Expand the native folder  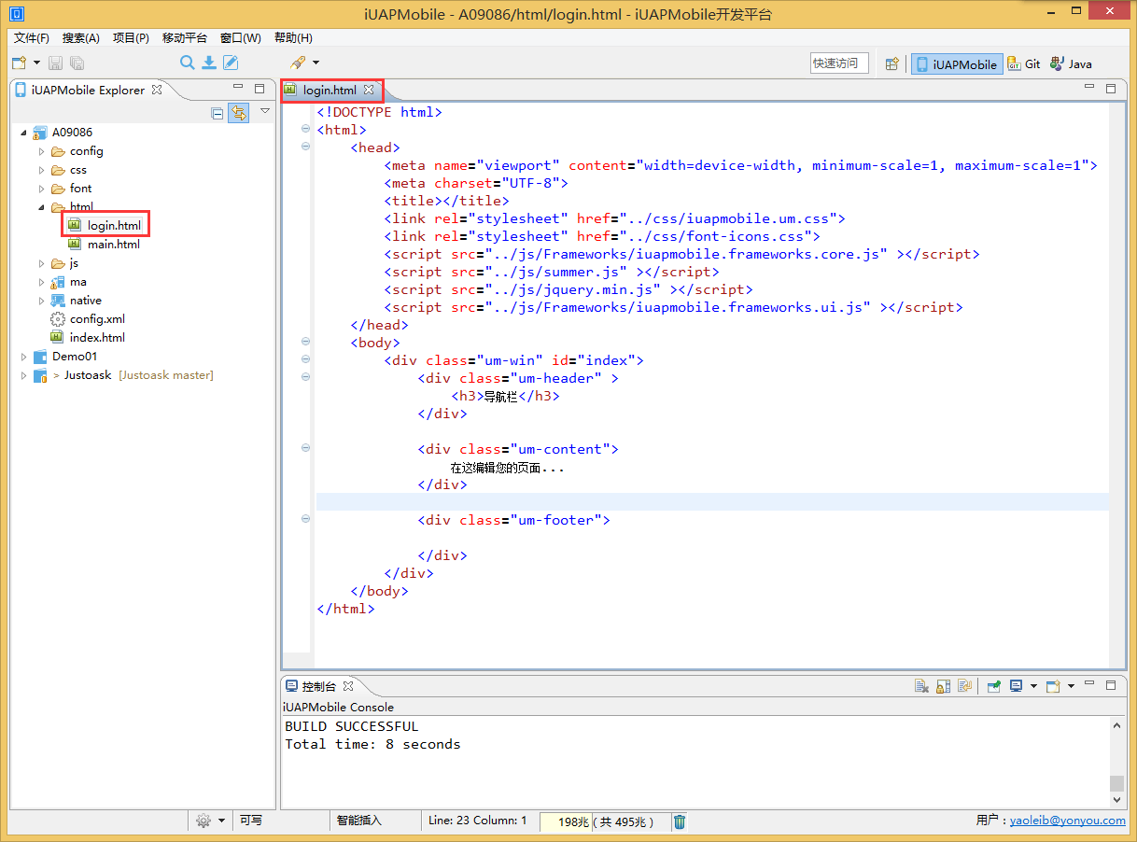41,301
